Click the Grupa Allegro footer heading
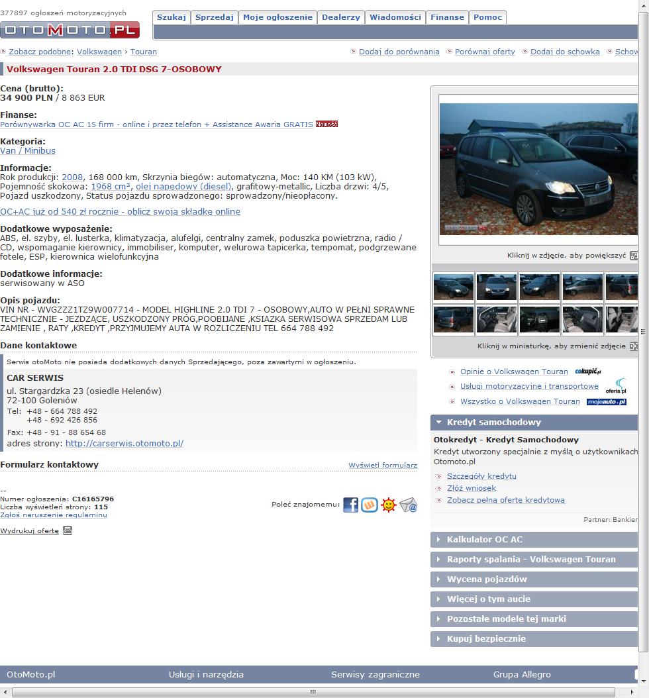Viewport: 649px width, 698px height. tap(522, 675)
